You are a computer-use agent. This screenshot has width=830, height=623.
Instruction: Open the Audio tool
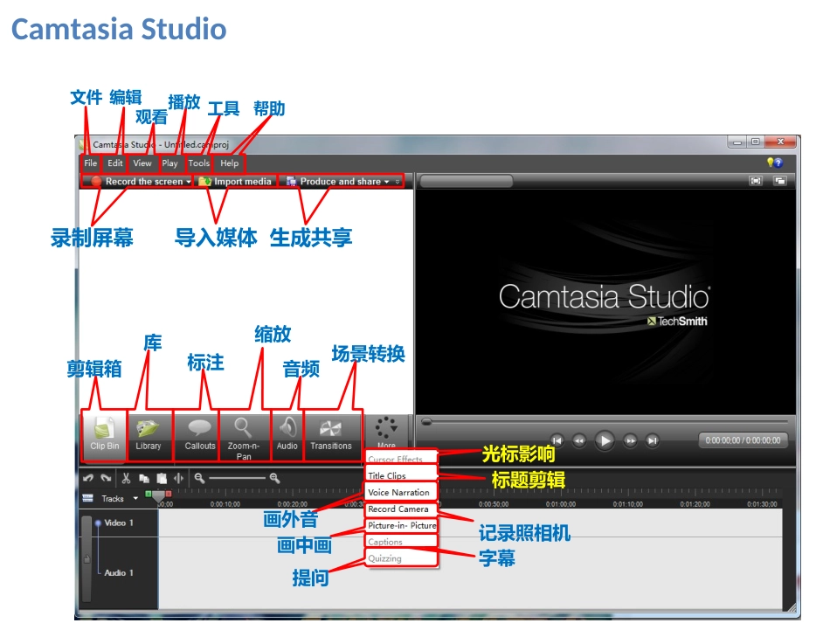[287, 435]
